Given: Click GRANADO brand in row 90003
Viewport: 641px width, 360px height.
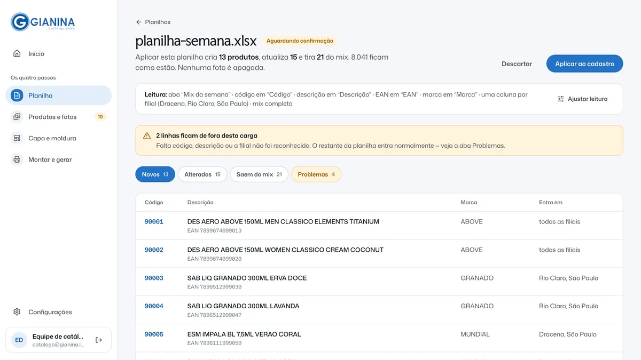Looking at the screenshot, I should point(477,278).
